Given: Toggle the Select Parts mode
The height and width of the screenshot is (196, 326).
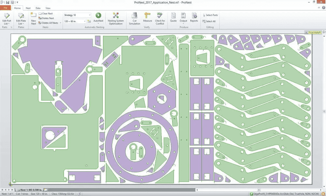Looking at the screenshot, I should 210,15.
